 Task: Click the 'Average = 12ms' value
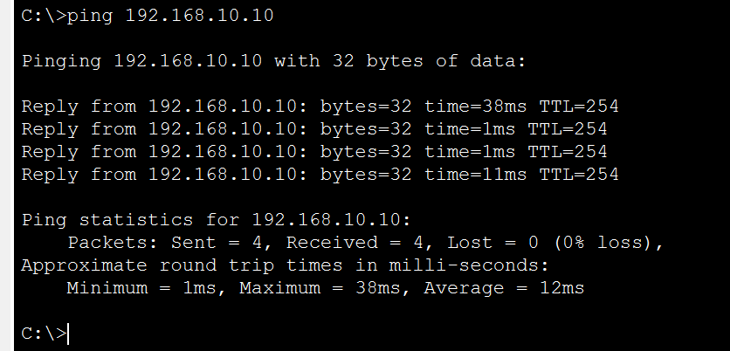tap(504, 289)
